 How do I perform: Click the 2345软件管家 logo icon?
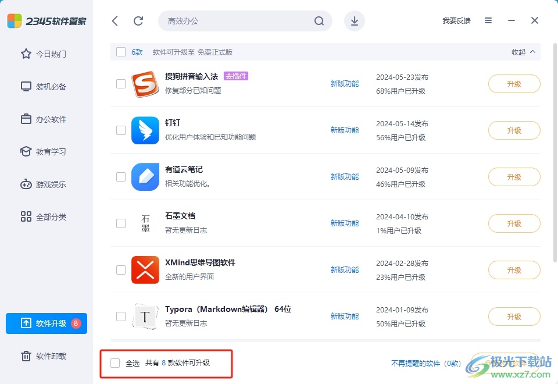coord(15,21)
